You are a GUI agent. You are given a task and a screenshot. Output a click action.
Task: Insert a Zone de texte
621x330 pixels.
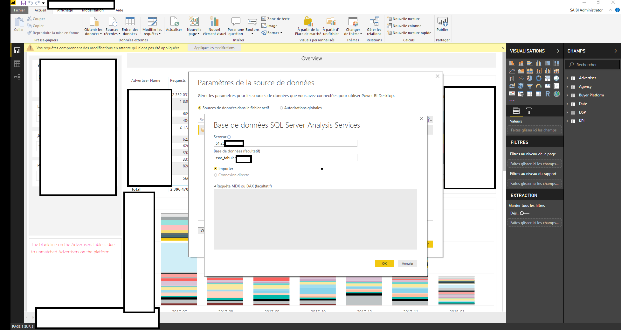click(275, 19)
